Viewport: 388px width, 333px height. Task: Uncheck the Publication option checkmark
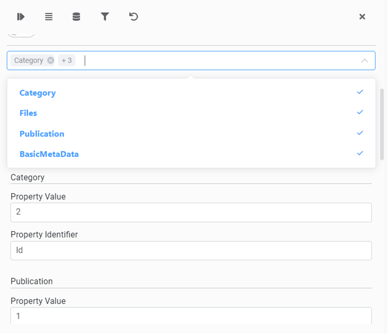360,133
